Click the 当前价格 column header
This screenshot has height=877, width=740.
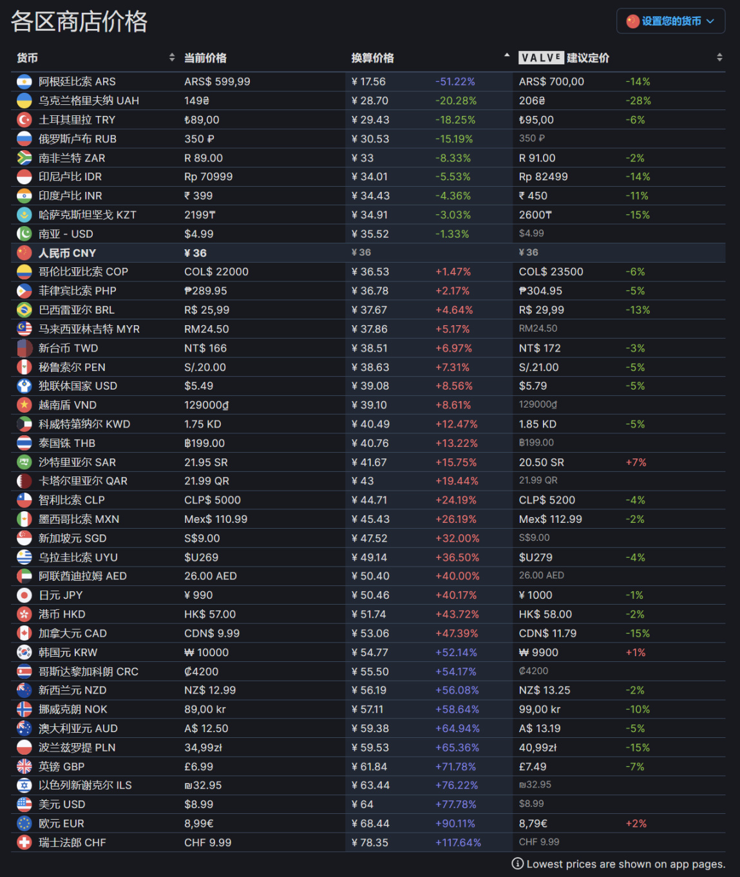pyautogui.click(x=205, y=58)
